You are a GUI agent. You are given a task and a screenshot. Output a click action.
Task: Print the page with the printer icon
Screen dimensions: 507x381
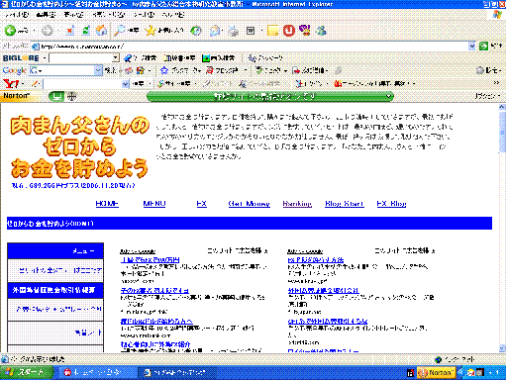pos(234,31)
